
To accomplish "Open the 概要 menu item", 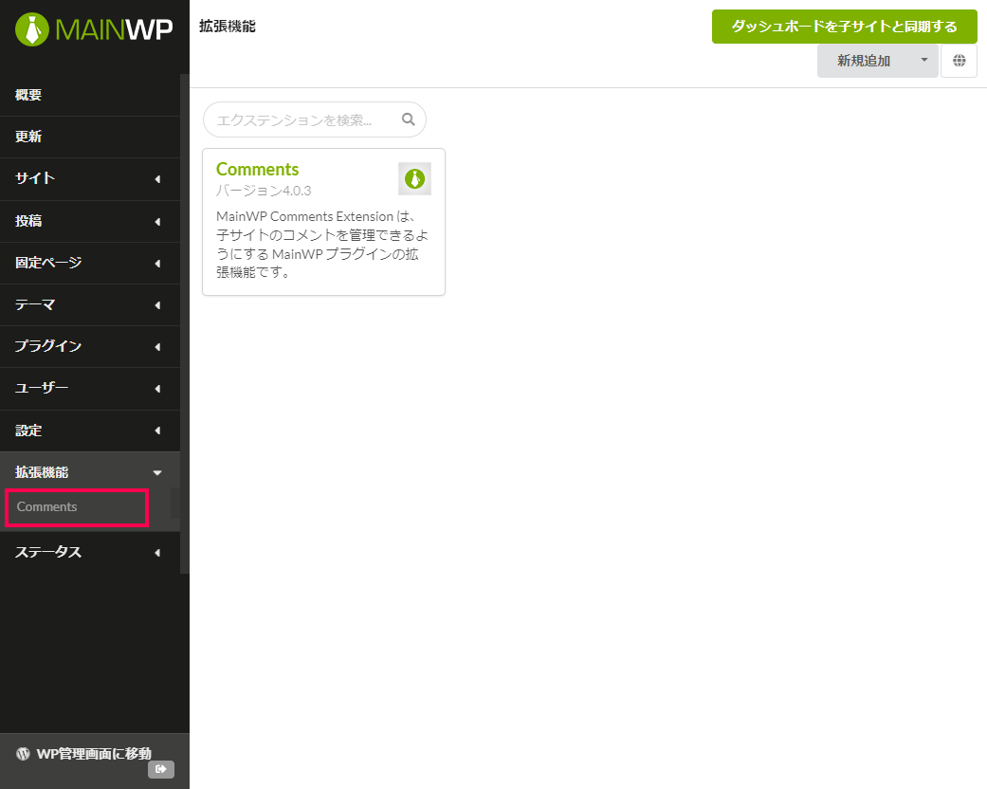I will click(x=90, y=95).
